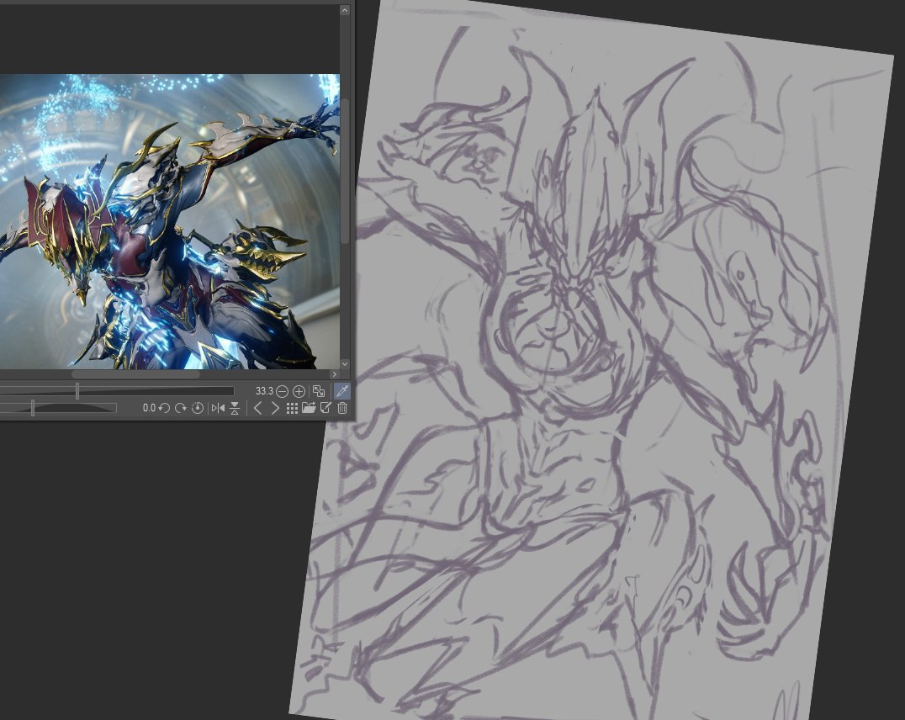
Task: Click the Sub View zoom slider handle
Action: click(x=77, y=391)
